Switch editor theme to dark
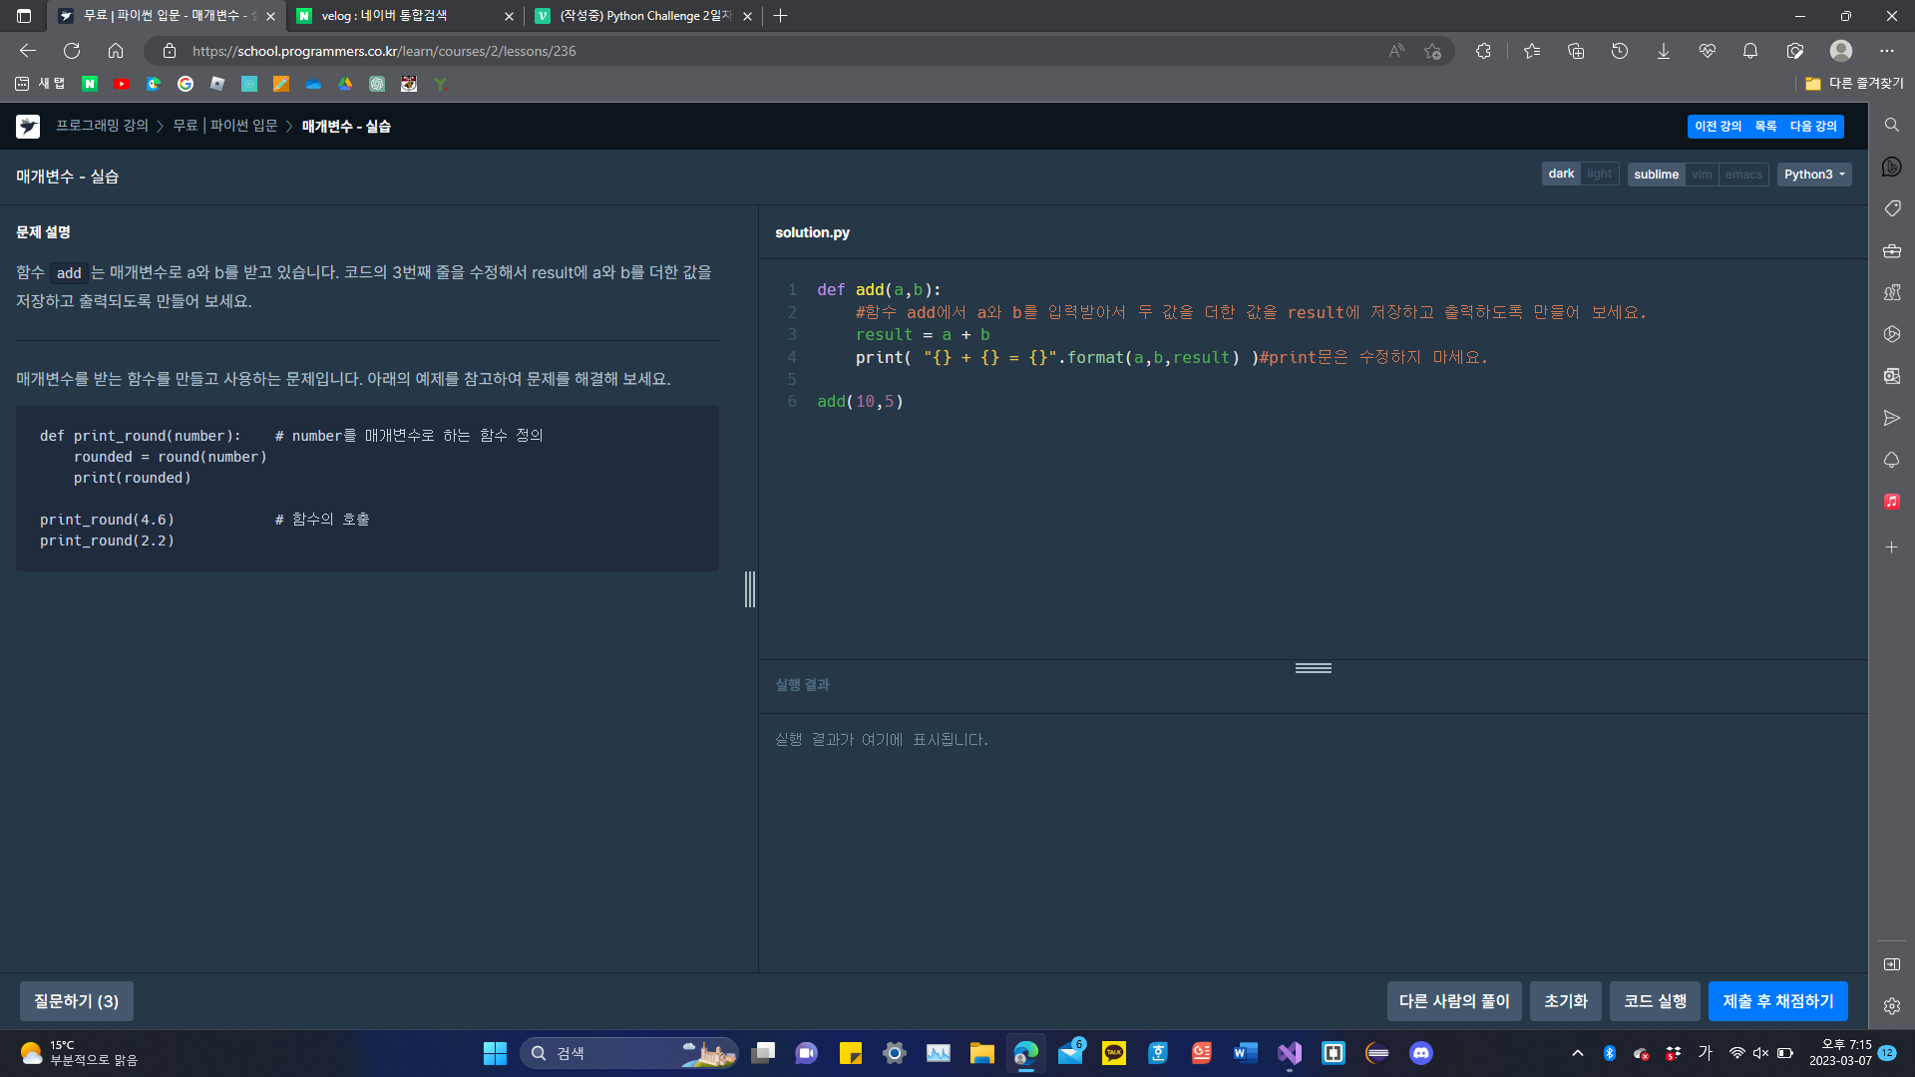 pyautogui.click(x=1561, y=175)
